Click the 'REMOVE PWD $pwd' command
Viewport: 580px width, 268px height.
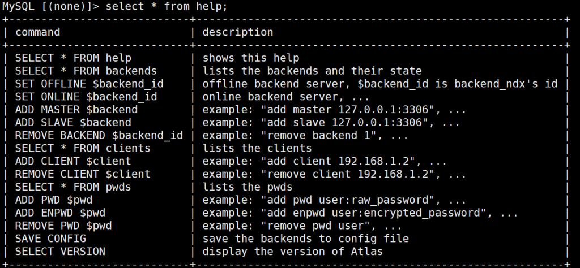coord(63,226)
